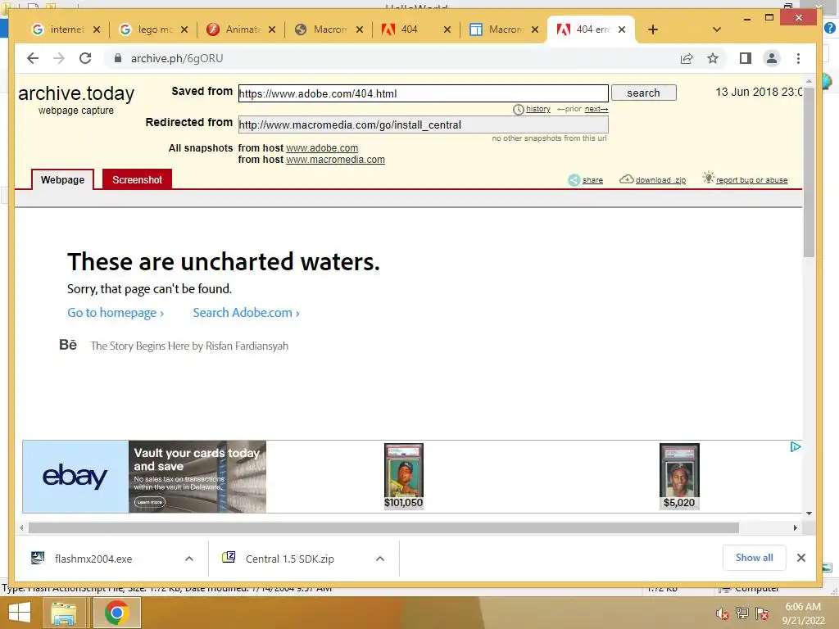Reload the archive.ph page
The height and width of the screenshot is (629, 839).
(x=85, y=58)
